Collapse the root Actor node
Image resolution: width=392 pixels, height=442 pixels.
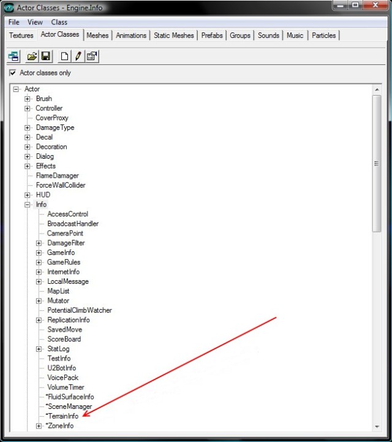point(16,90)
